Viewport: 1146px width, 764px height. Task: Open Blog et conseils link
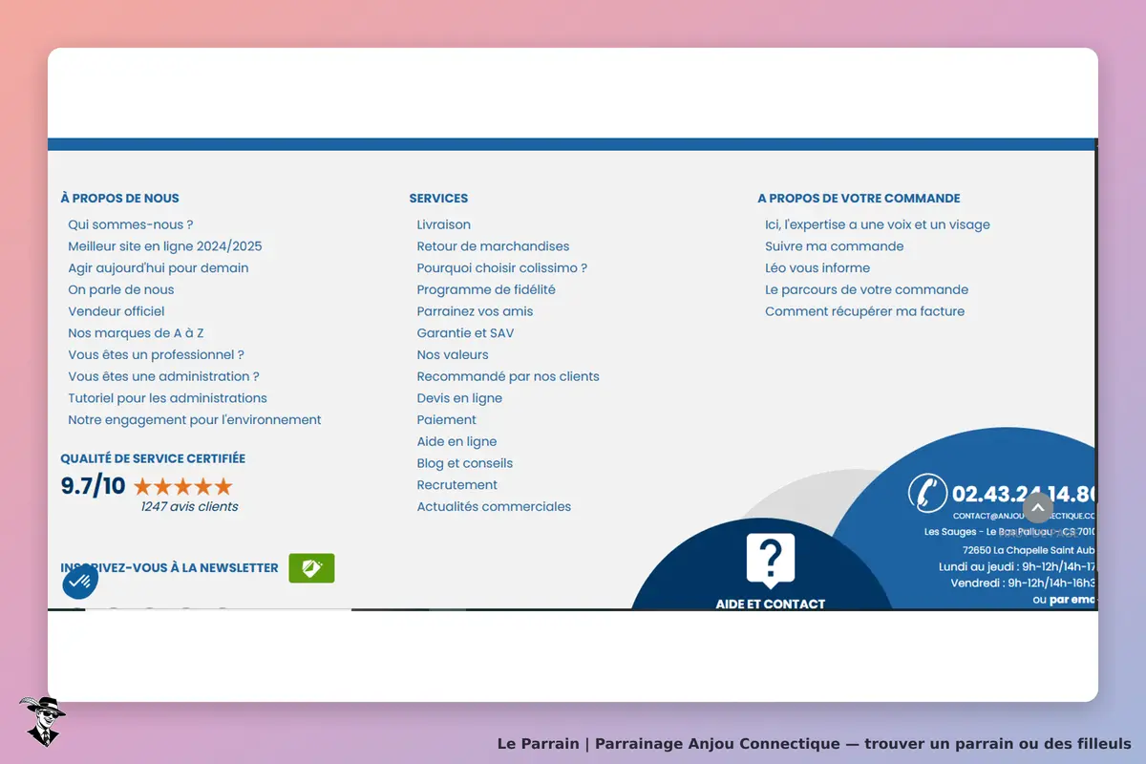465,463
